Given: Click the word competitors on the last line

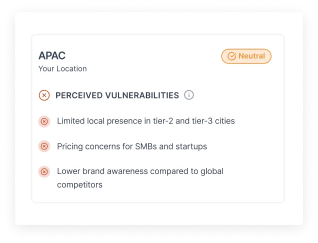Looking at the screenshot, I should click(x=79, y=184).
